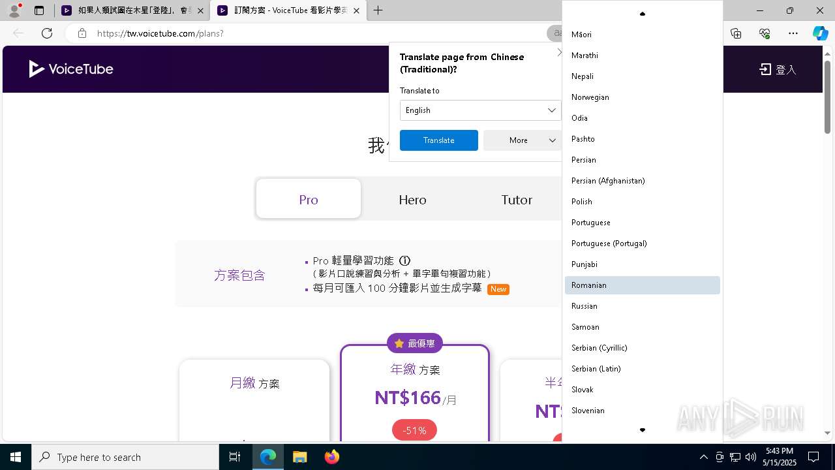The image size is (835, 470).
Task: Close the VoiceTube plans tab
Action: pos(356,10)
